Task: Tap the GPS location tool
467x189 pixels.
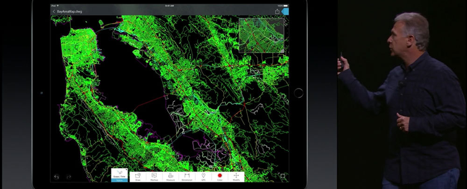Action: pos(204,177)
